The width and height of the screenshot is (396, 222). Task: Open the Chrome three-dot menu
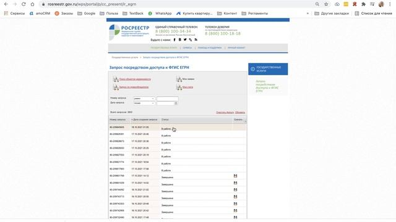[x=390, y=4]
